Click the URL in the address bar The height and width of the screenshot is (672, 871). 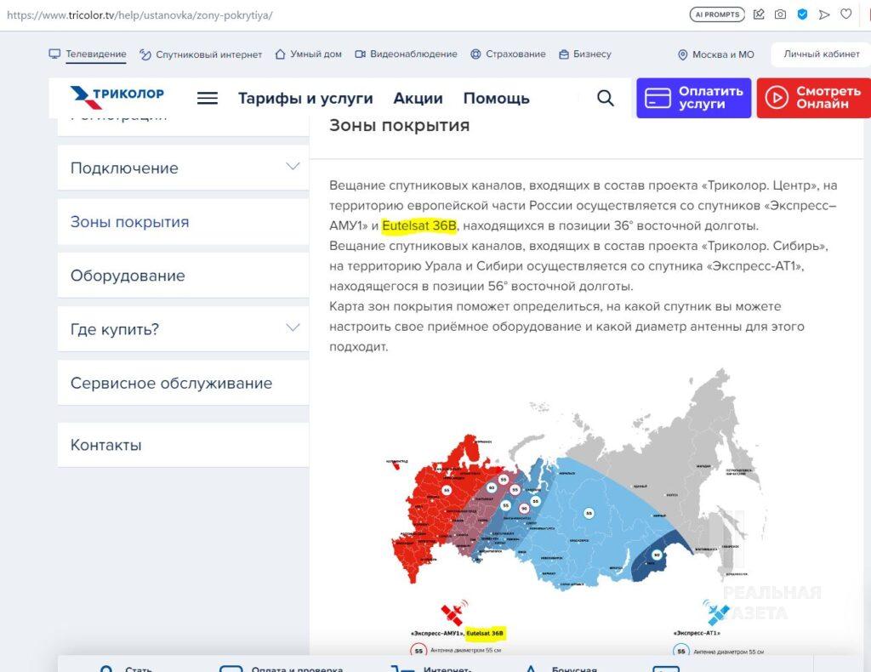pyautogui.click(x=140, y=15)
